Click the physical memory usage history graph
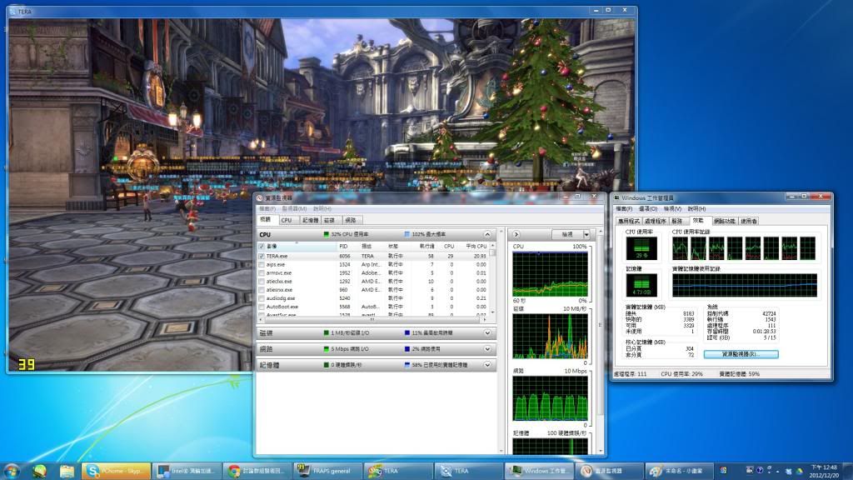Viewport: 853px width, 480px height. [744, 285]
